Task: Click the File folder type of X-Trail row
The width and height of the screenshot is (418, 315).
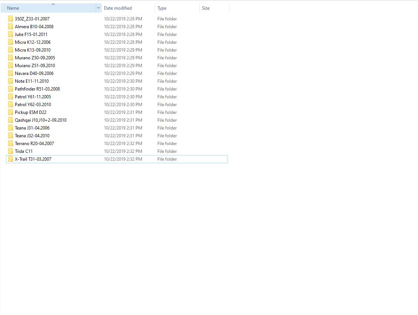Action: [x=167, y=159]
